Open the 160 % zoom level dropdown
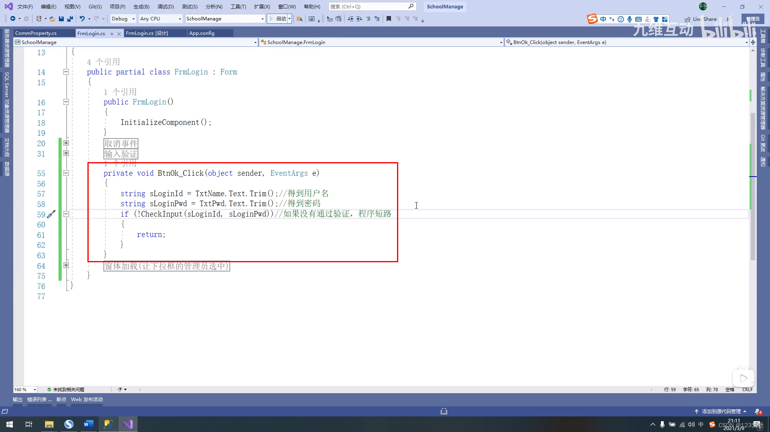This screenshot has height=432, width=770. 25,390
